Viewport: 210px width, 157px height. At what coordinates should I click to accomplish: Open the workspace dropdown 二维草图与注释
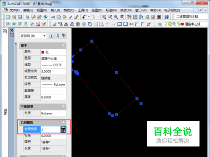click(191, 17)
